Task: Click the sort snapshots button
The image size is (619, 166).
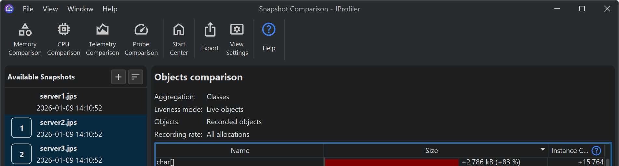Action: 135,77
